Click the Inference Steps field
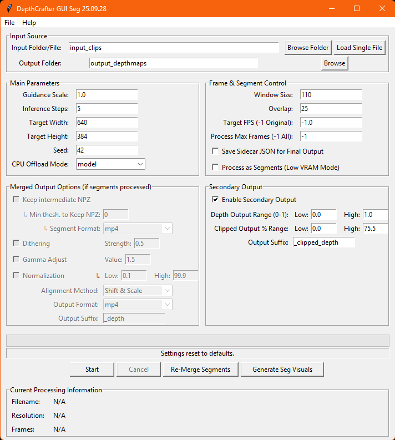This screenshot has height=440, width=395. (107, 109)
